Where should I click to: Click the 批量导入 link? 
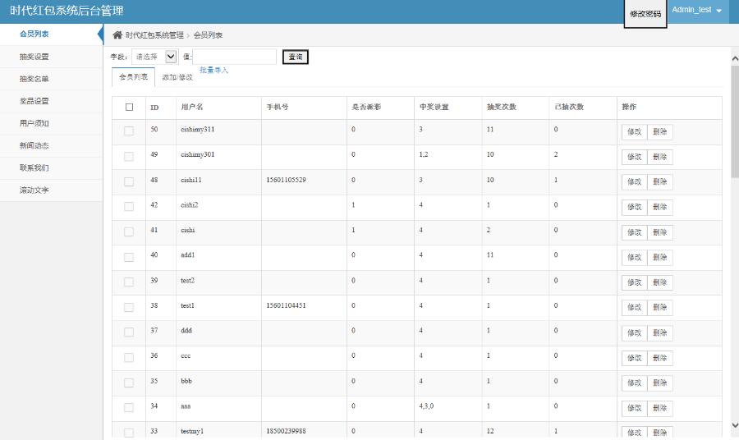click(x=213, y=71)
